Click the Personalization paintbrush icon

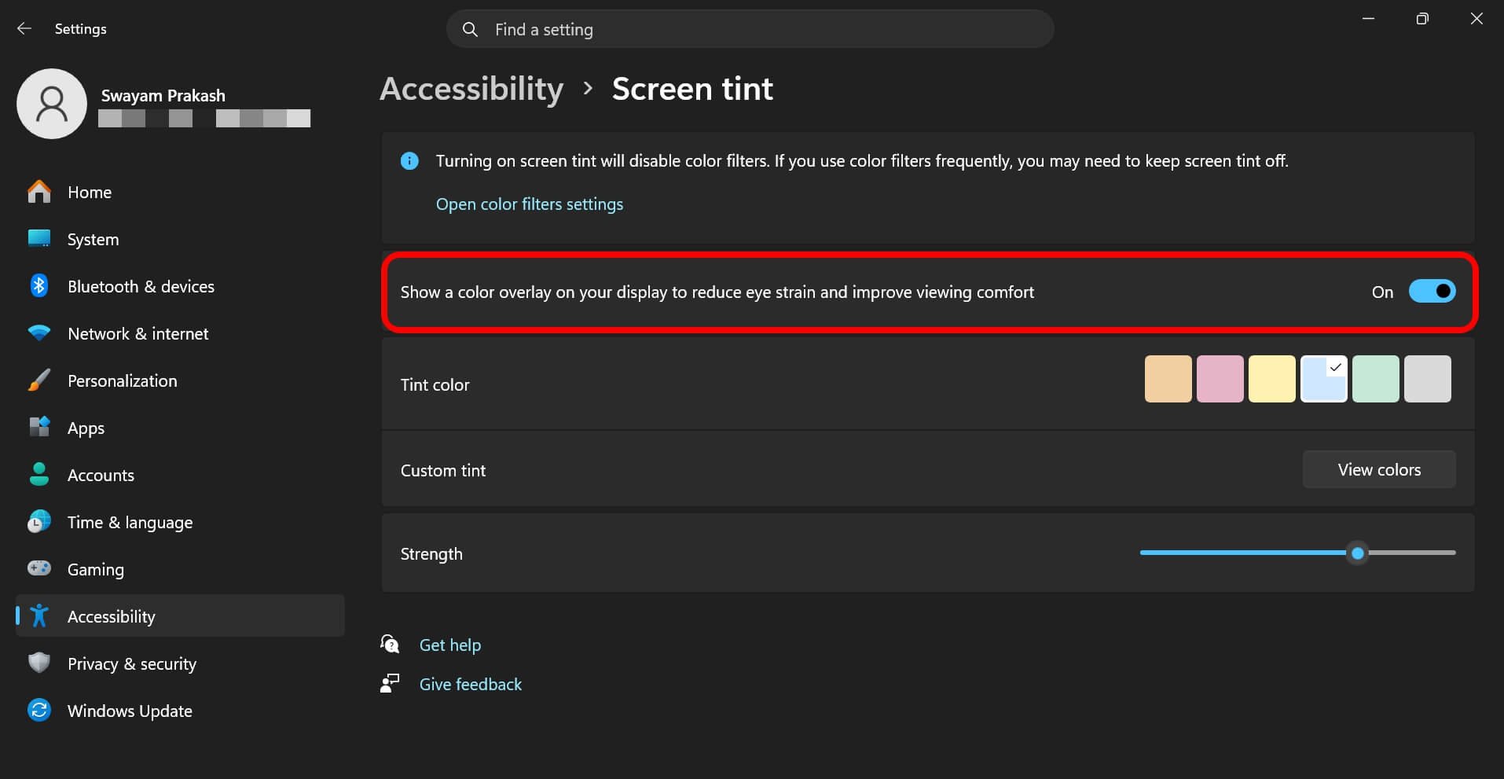point(39,380)
